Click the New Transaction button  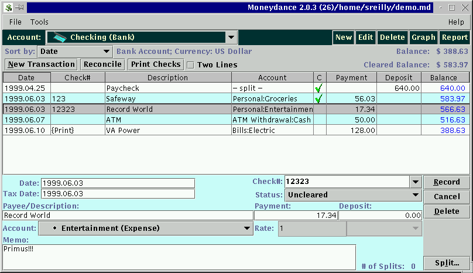tap(42, 64)
